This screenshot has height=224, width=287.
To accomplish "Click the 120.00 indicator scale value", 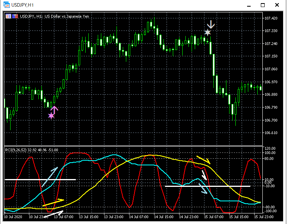I will (270, 148).
